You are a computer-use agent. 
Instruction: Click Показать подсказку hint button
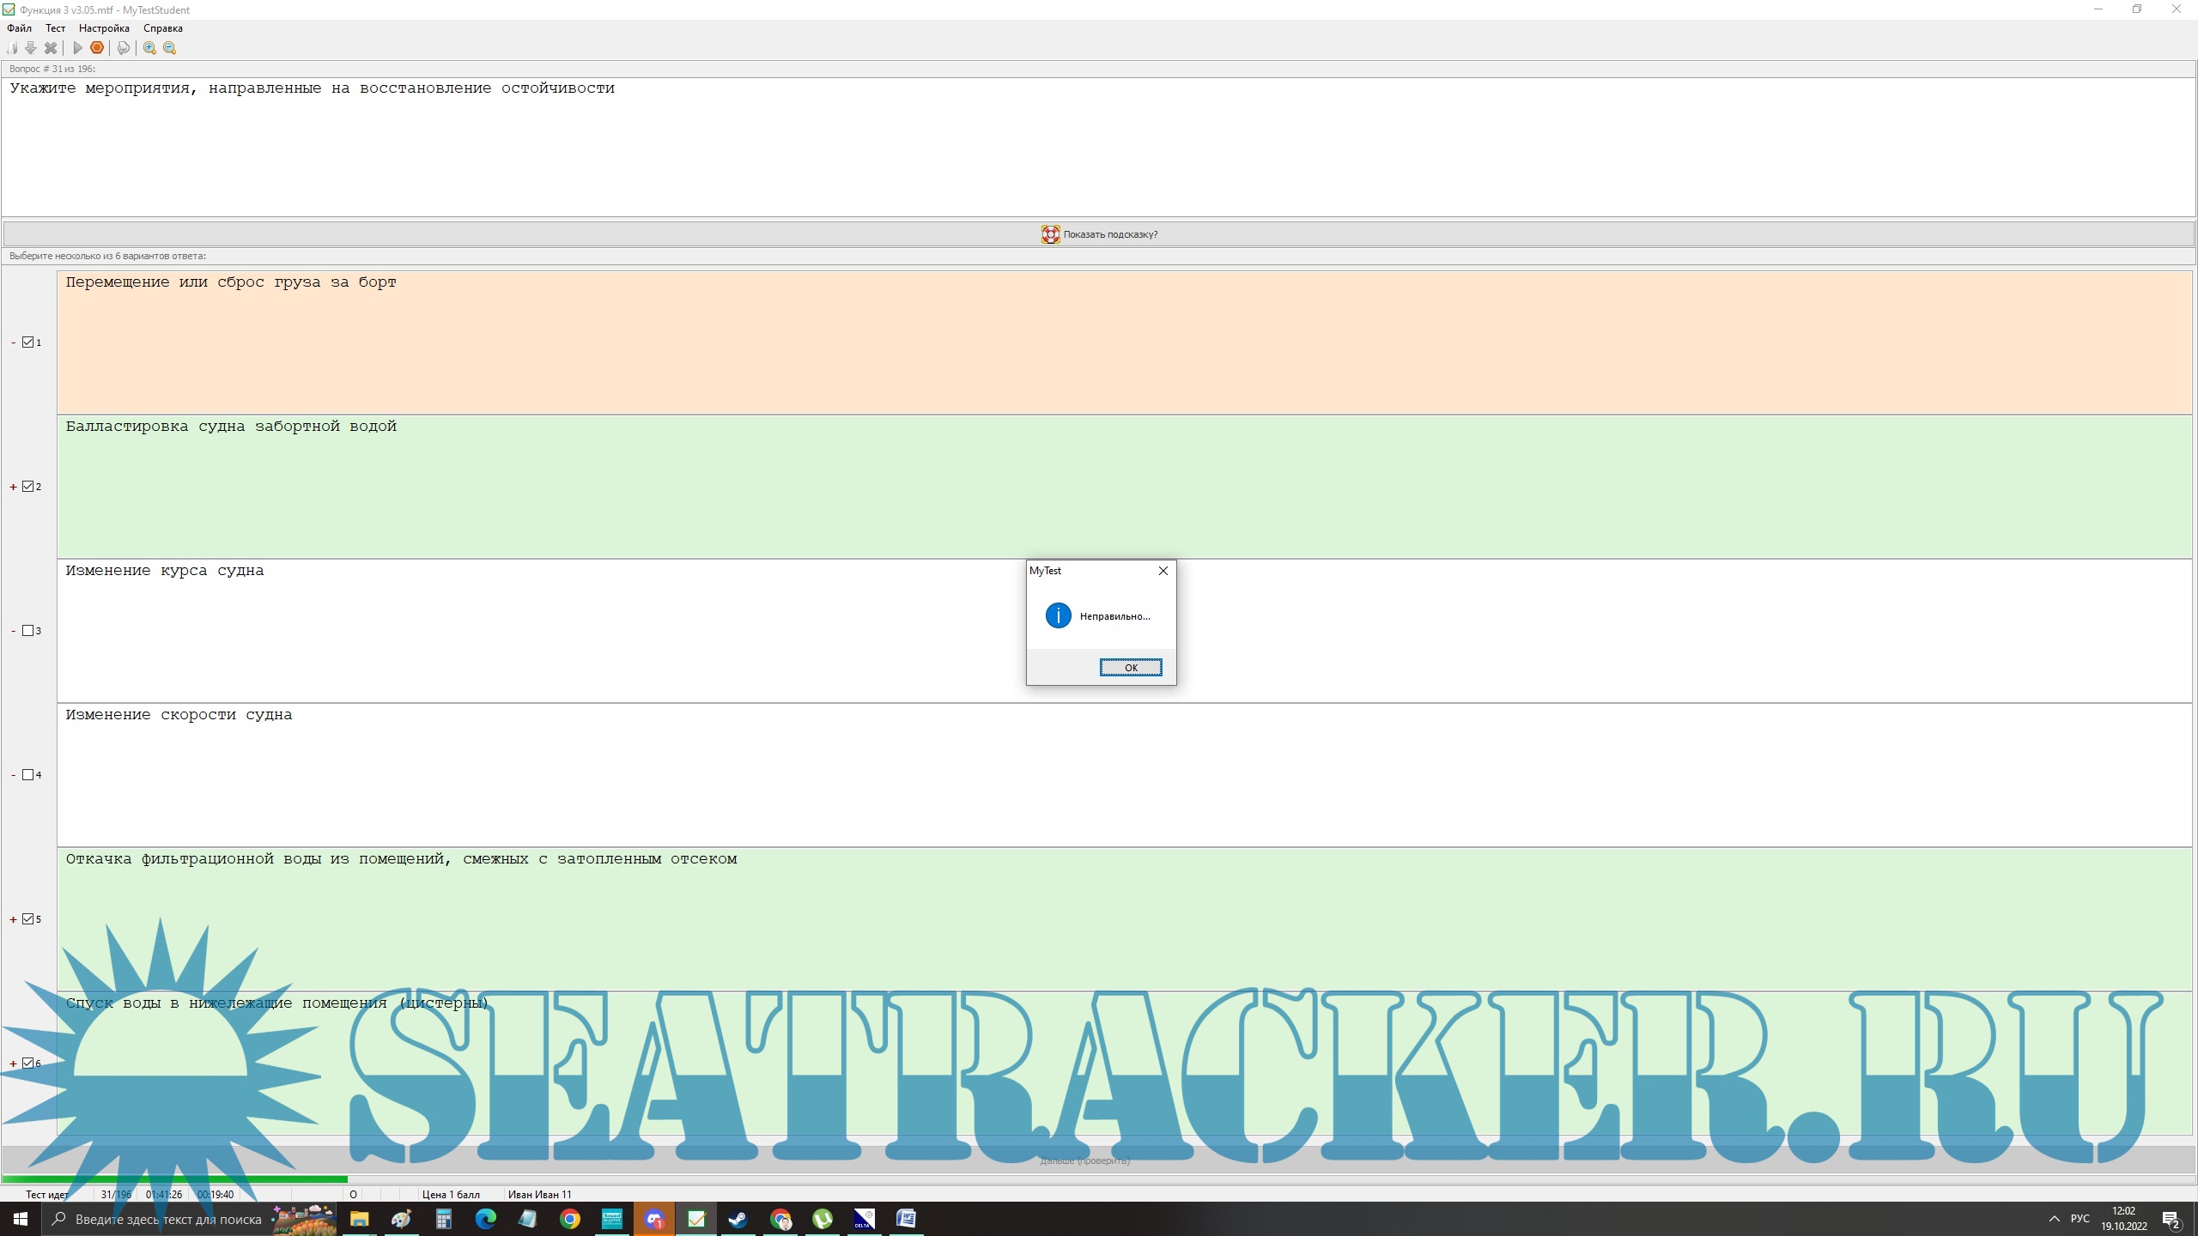click(x=1109, y=234)
